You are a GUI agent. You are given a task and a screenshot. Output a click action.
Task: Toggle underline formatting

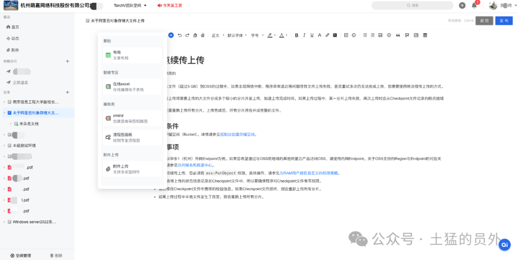[312, 35]
